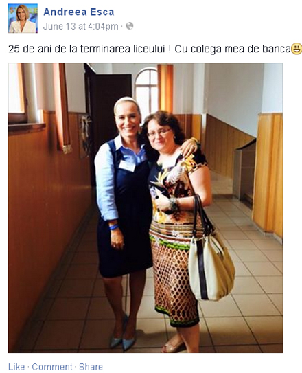Click the cream handbag in the photo
Image resolution: width=302 pixels, height=373 pixels.
(x=211, y=259)
